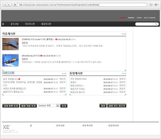The image size is (161, 139).
Task: Click the first green widget toolbar icon
Action: (4, 73)
